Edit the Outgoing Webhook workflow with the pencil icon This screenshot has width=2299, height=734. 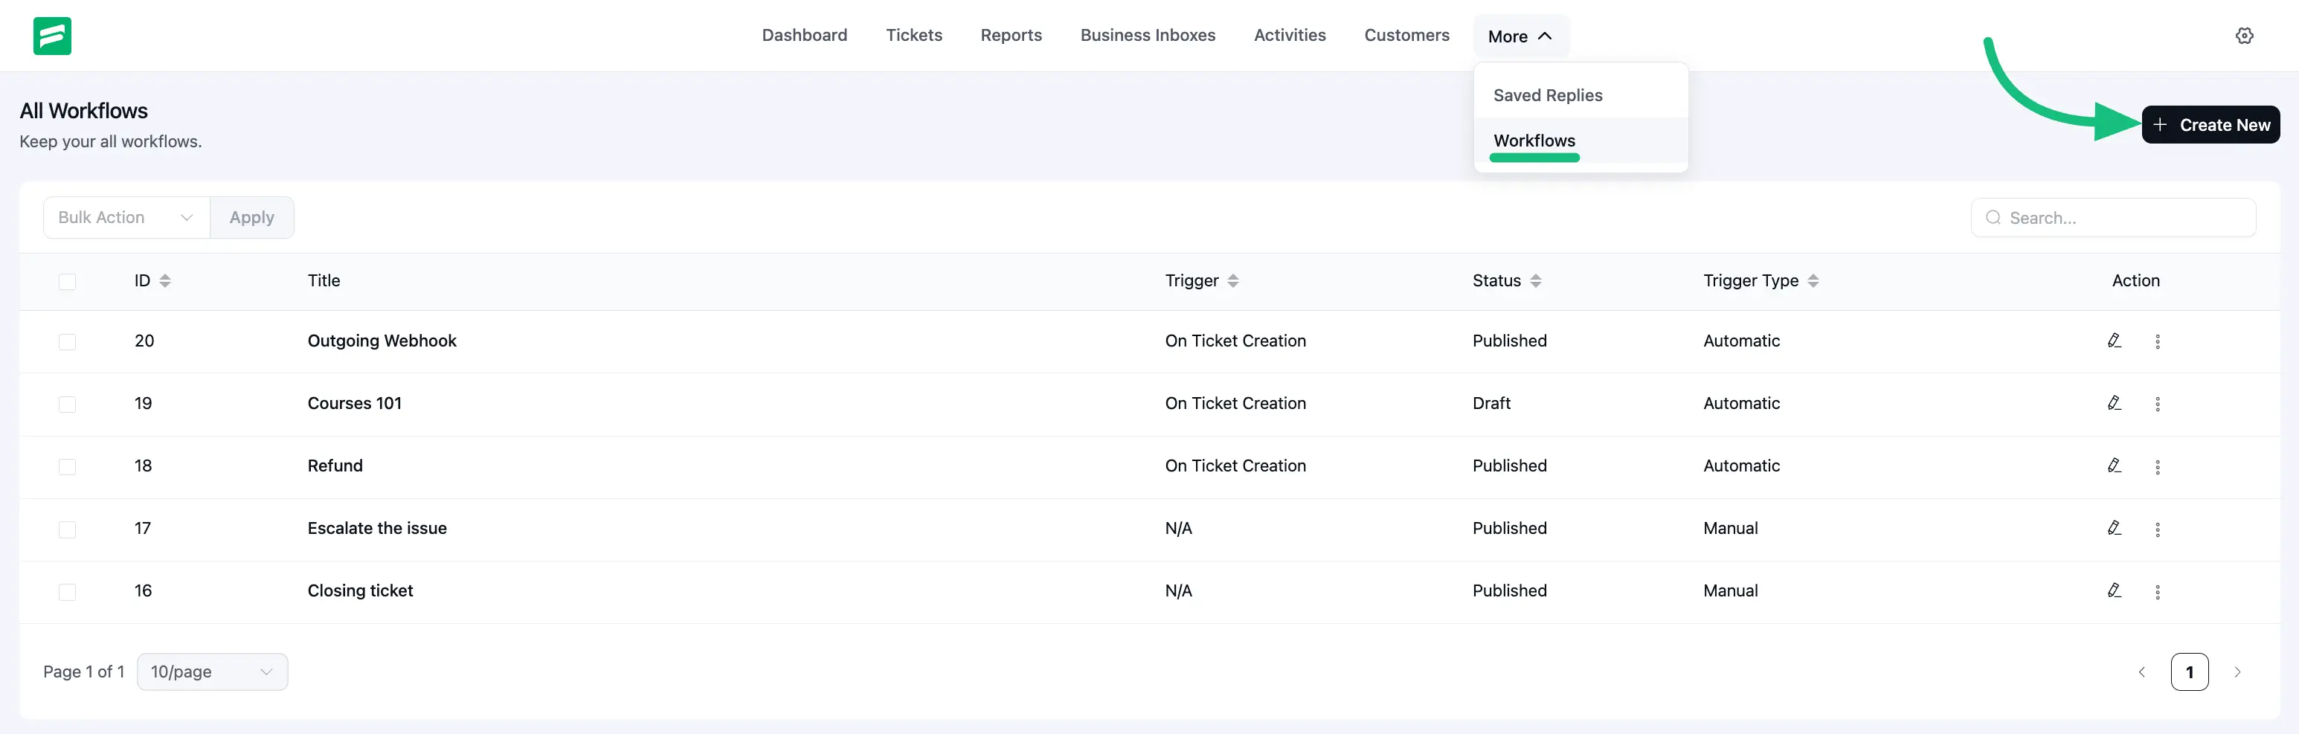2115,341
